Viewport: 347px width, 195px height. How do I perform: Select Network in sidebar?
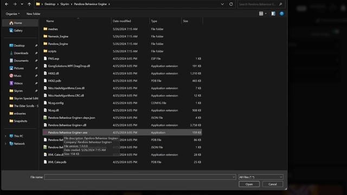[20, 144]
